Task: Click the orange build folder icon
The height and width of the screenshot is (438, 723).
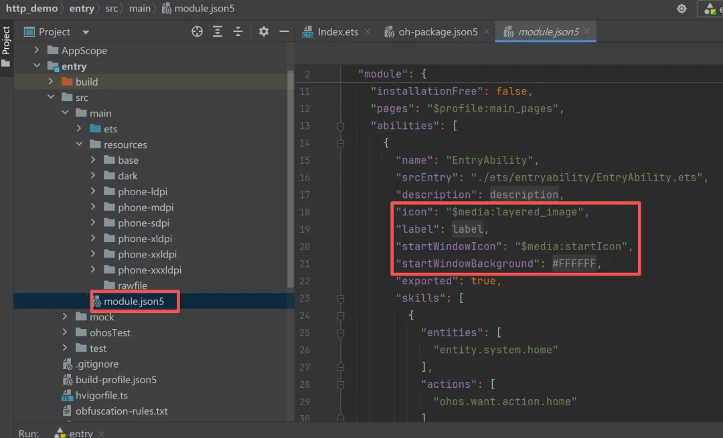Action: click(67, 82)
